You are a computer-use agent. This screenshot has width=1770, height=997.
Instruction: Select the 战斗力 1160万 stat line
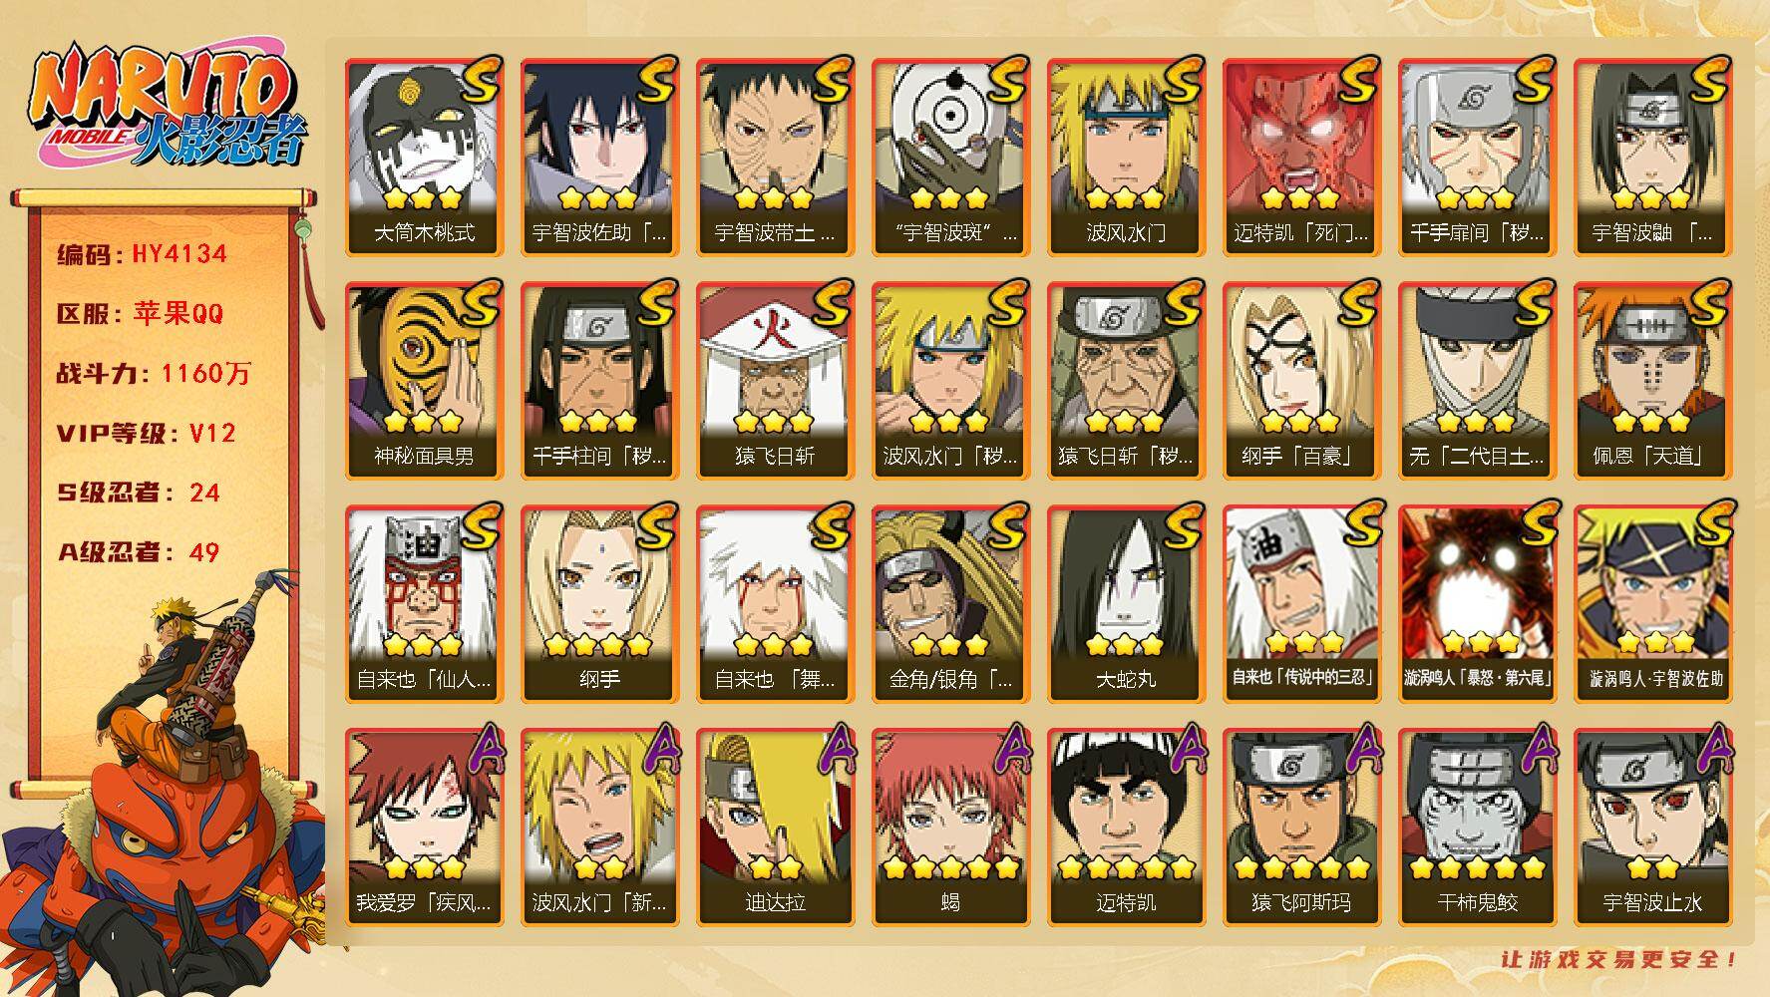pyautogui.click(x=154, y=374)
